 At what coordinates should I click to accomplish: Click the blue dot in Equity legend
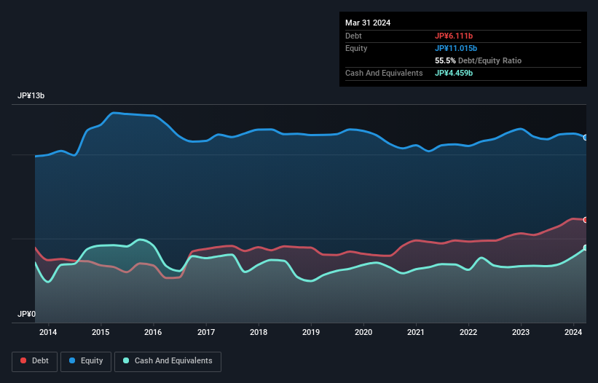pos(72,360)
